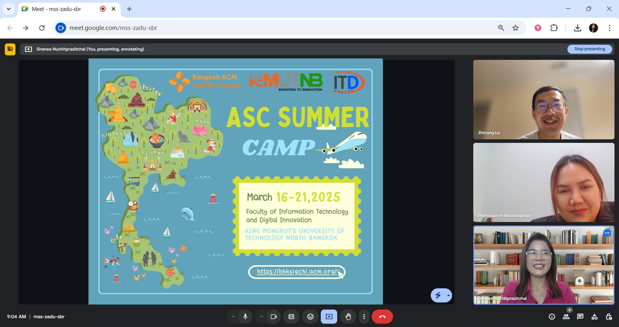Open the tab search dropdown arrow
The image size is (619, 327).
pyautogui.click(x=8, y=9)
